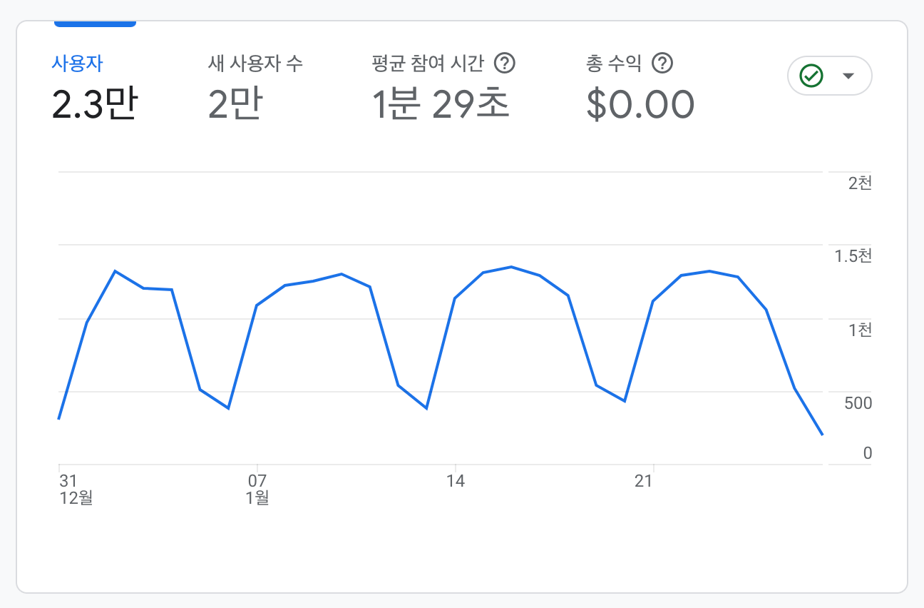
Task: Click the green checkmark data quality icon
Action: [811, 76]
